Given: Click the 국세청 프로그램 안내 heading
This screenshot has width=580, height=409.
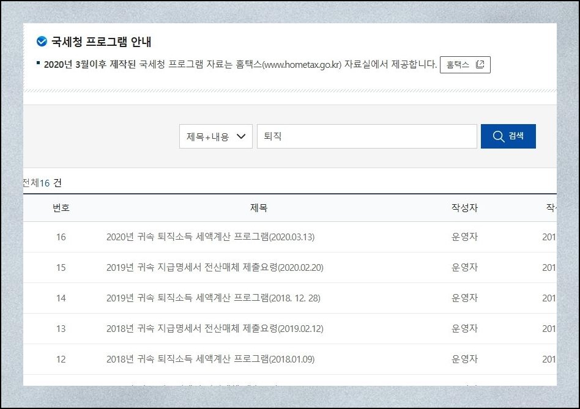Looking at the screenshot, I should coord(101,42).
